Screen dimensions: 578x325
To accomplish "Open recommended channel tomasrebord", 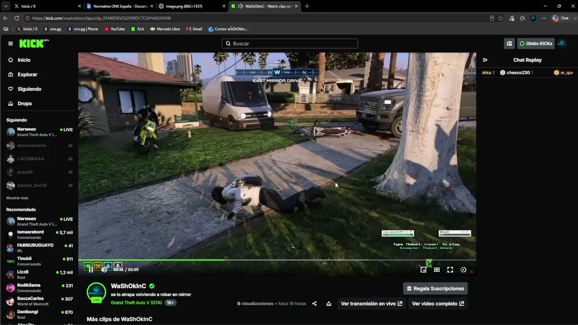I will click(x=40, y=234).
